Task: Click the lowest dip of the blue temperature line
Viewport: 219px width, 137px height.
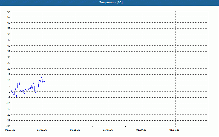Action: pyautogui.click(x=16, y=96)
